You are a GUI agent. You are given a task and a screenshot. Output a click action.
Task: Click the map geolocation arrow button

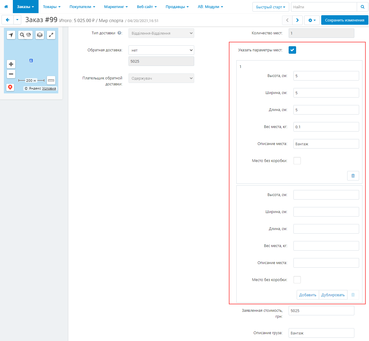click(11, 35)
